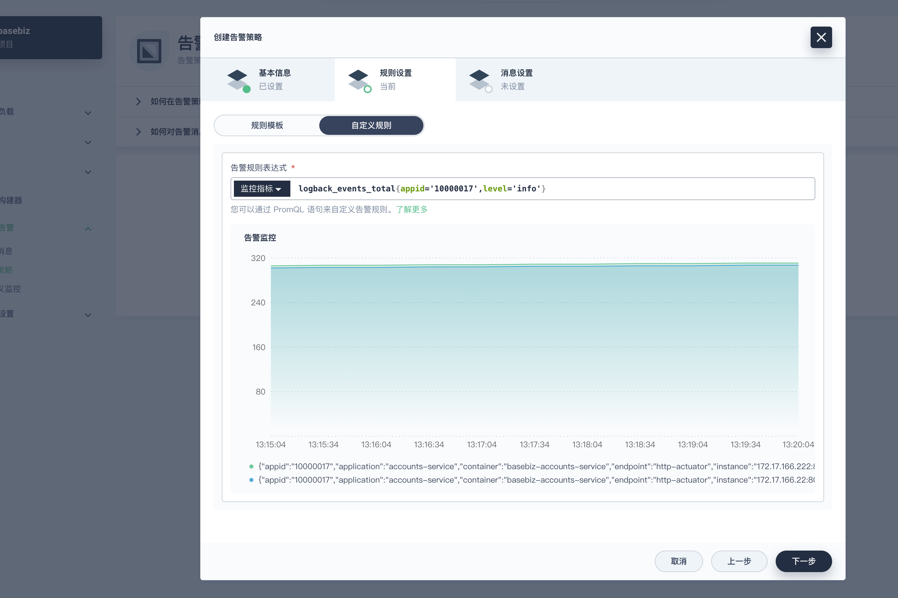Open the 监控指标 dropdown

coord(261,189)
